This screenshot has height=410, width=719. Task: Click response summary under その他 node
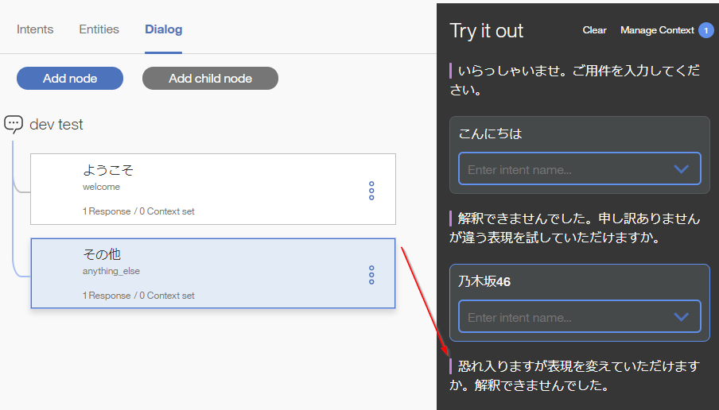point(138,296)
